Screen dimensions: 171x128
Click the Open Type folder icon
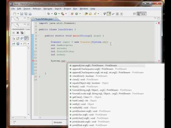tap(86, 14)
